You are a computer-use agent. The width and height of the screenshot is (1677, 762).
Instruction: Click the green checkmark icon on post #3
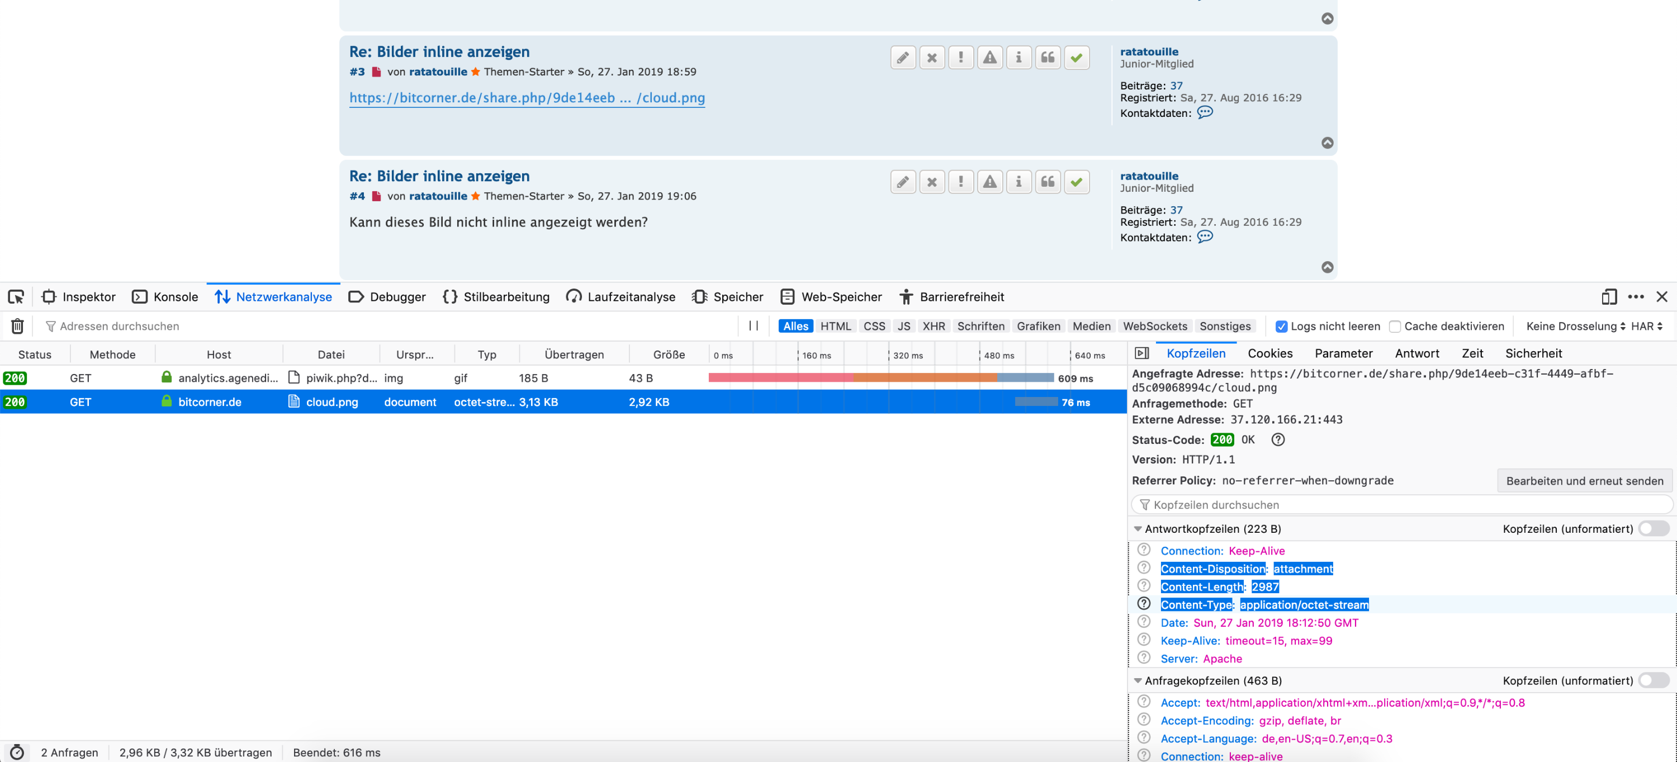click(x=1076, y=58)
